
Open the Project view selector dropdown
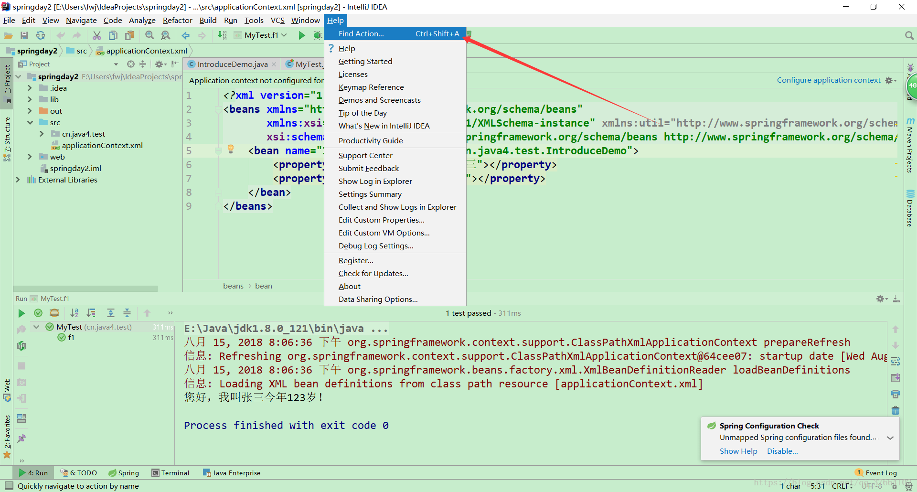tap(116, 64)
